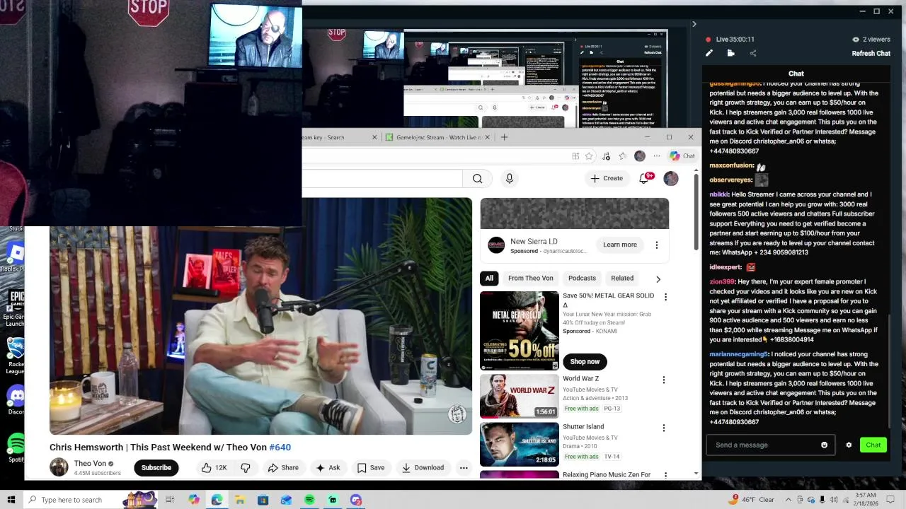The width and height of the screenshot is (906, 509).
Task: Collapse chat panel with arrow
Action: [694, 24]
